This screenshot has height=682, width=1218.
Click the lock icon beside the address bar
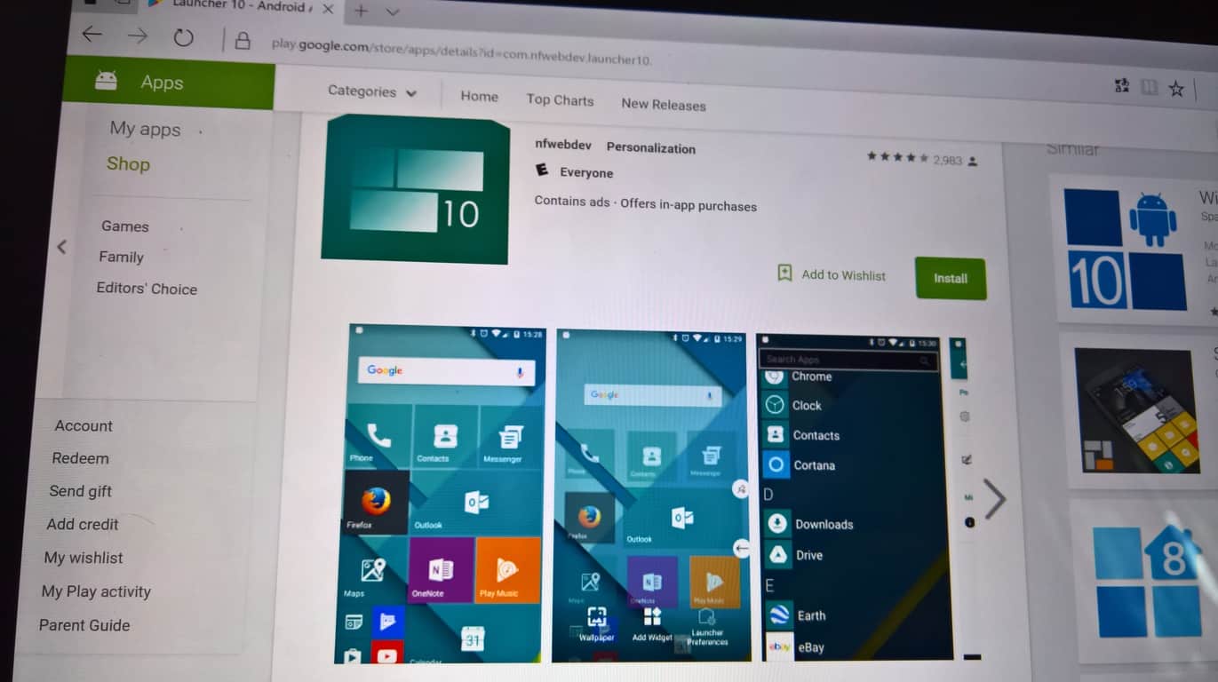(243, 41)
